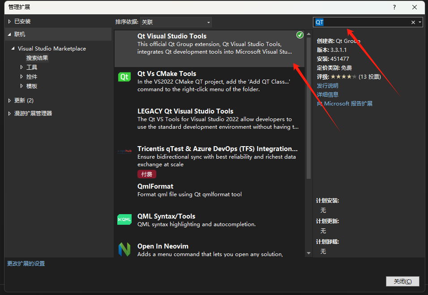Image resolution: width=428 pixels, height=295 pixels.
Task: Open help via the question mark icon
Action: coord(394,7)
